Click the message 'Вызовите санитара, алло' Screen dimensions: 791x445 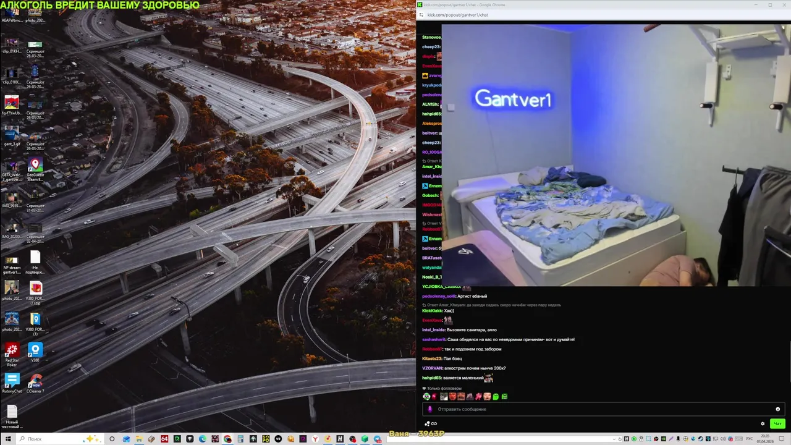coord(472,330)
